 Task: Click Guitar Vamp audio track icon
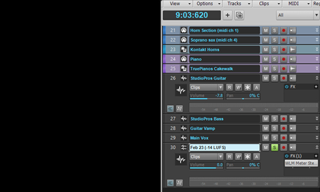coord(183,129)
